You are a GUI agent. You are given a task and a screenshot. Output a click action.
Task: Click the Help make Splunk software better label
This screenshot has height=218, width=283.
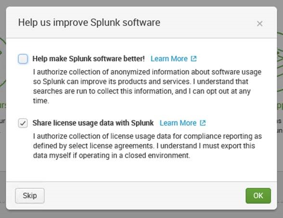click(x=89, y=59)
